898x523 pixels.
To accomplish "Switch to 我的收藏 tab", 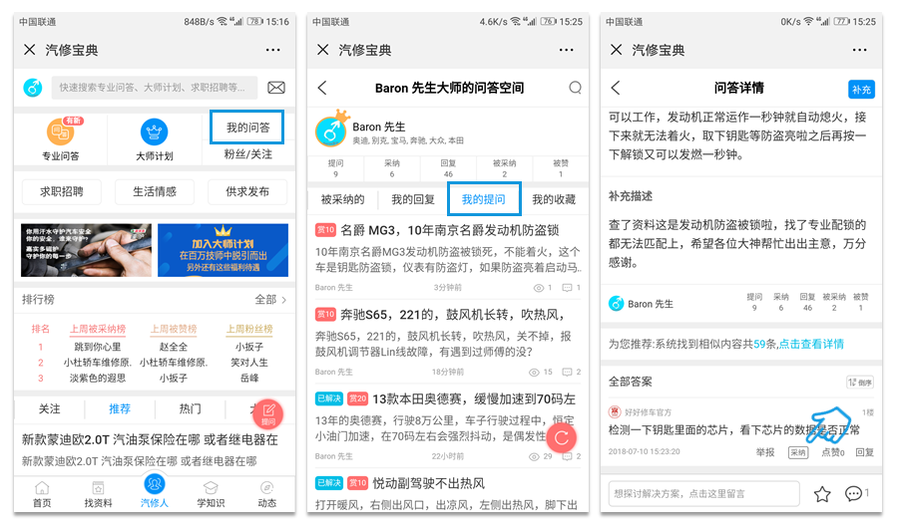I will [554, 199].
